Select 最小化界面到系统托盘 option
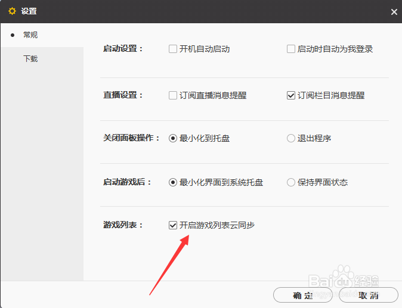 pos(173,182)
